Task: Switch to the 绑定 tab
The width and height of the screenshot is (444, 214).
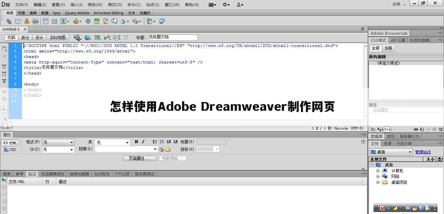Action: (x=391, y=136)
